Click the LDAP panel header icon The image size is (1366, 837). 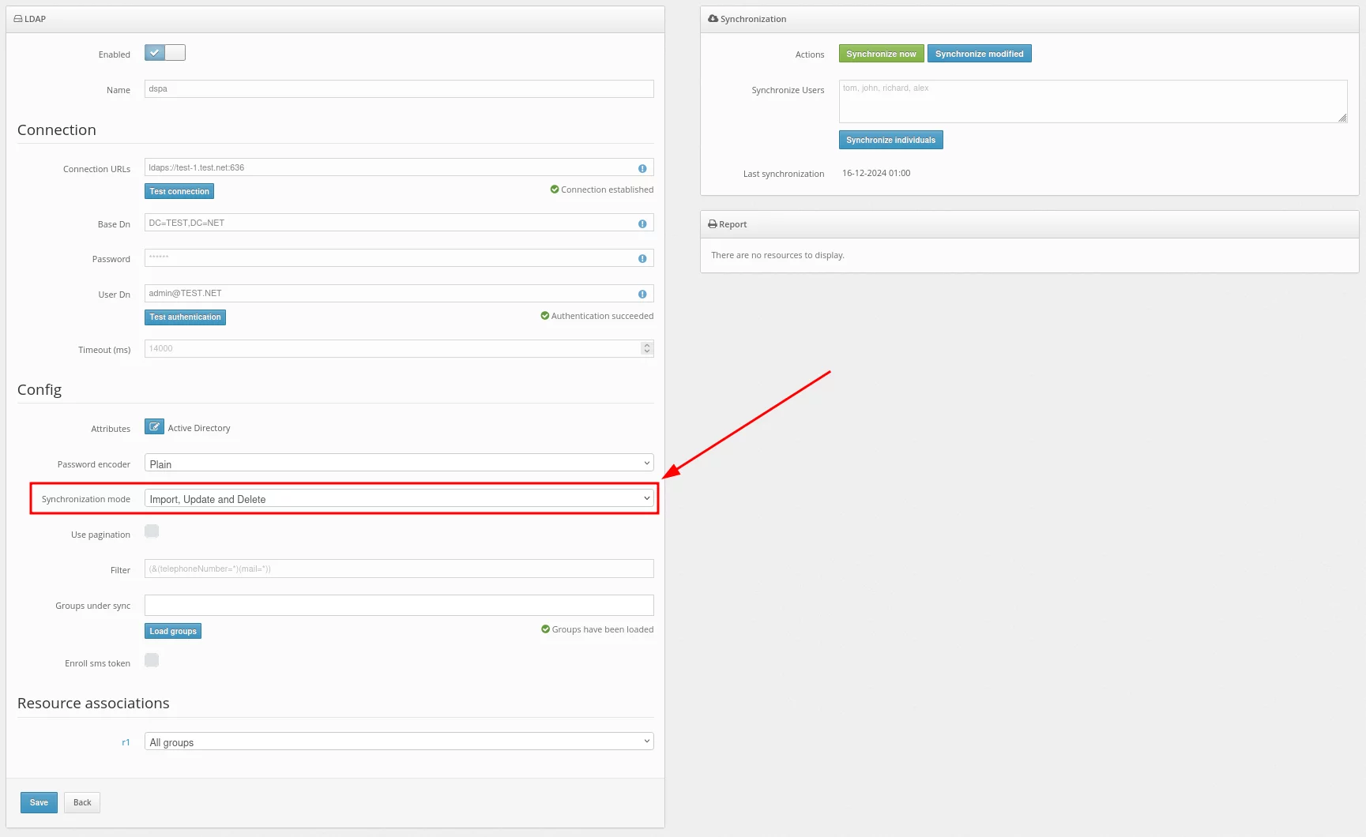(18, 19)
